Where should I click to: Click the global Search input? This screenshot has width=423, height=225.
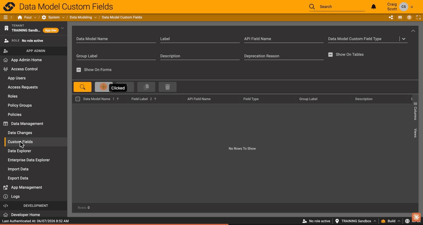pyautogui.click(x=342, y=7)
